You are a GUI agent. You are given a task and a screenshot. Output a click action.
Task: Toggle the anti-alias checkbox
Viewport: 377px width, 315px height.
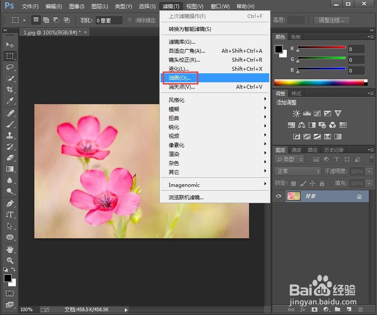(130, 20)
